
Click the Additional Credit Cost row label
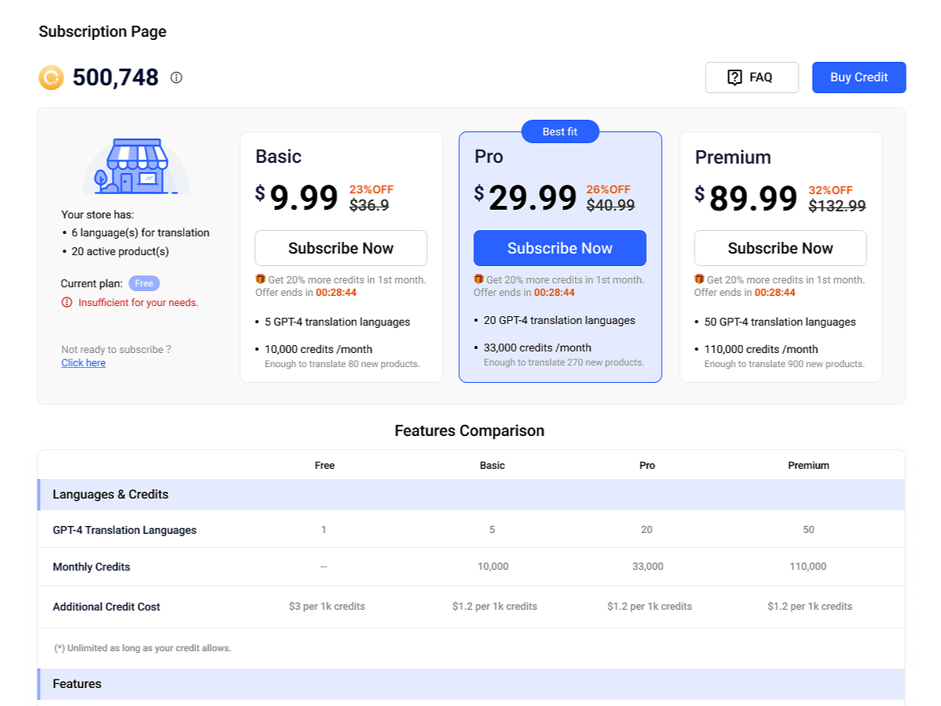point(106,607)
